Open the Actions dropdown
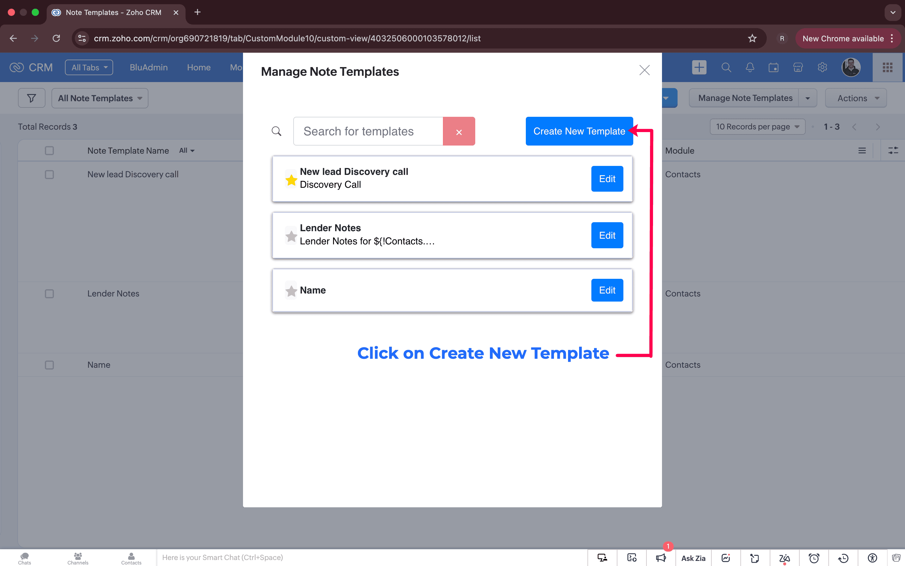905x566 pixels. pos(856,98)
